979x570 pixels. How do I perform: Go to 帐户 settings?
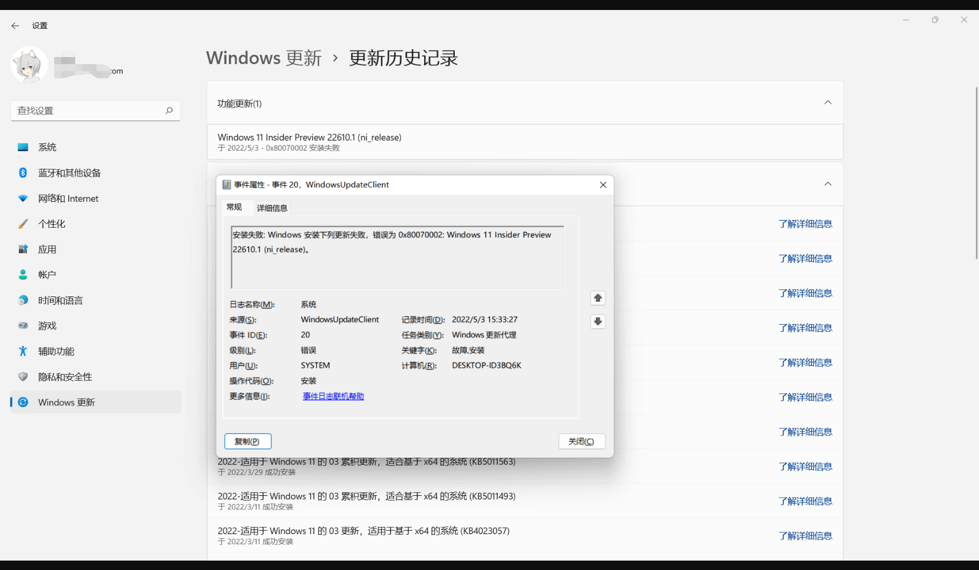(x=47, y=274)
